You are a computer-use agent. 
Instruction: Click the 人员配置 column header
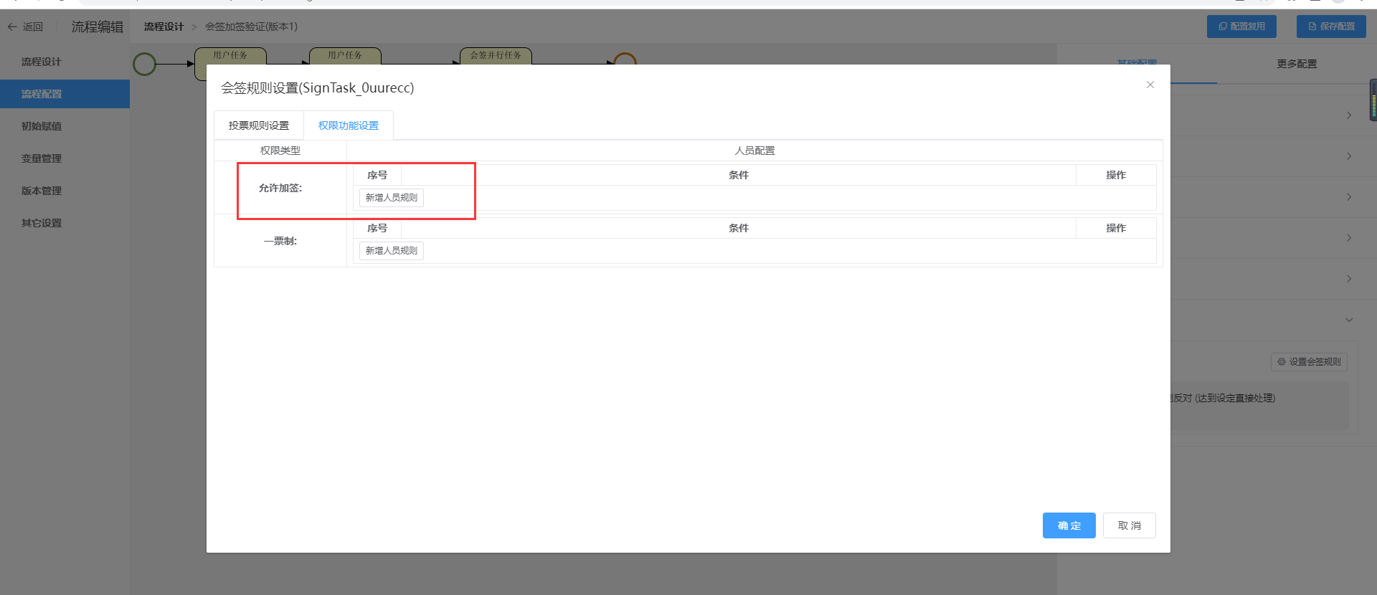[754, 151]
